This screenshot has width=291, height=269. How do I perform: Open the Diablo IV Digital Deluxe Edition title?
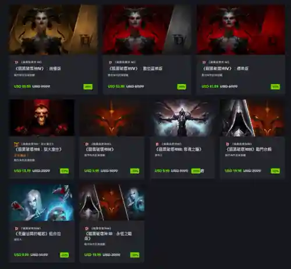[x=135, y=68]
